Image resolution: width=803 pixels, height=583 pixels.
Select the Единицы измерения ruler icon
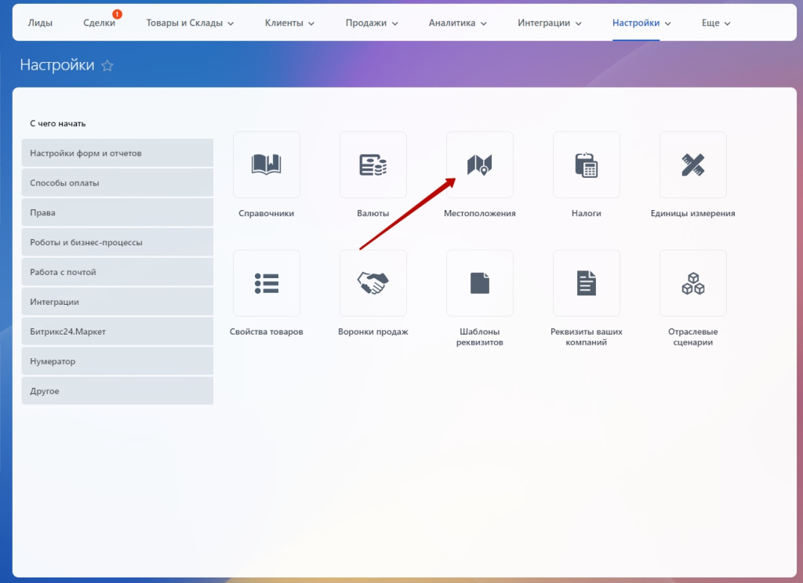coord(692,165)
